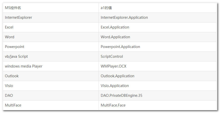Select the Excel cell
Viewport: 220px width, 113px height.
[x=9, y=27]
